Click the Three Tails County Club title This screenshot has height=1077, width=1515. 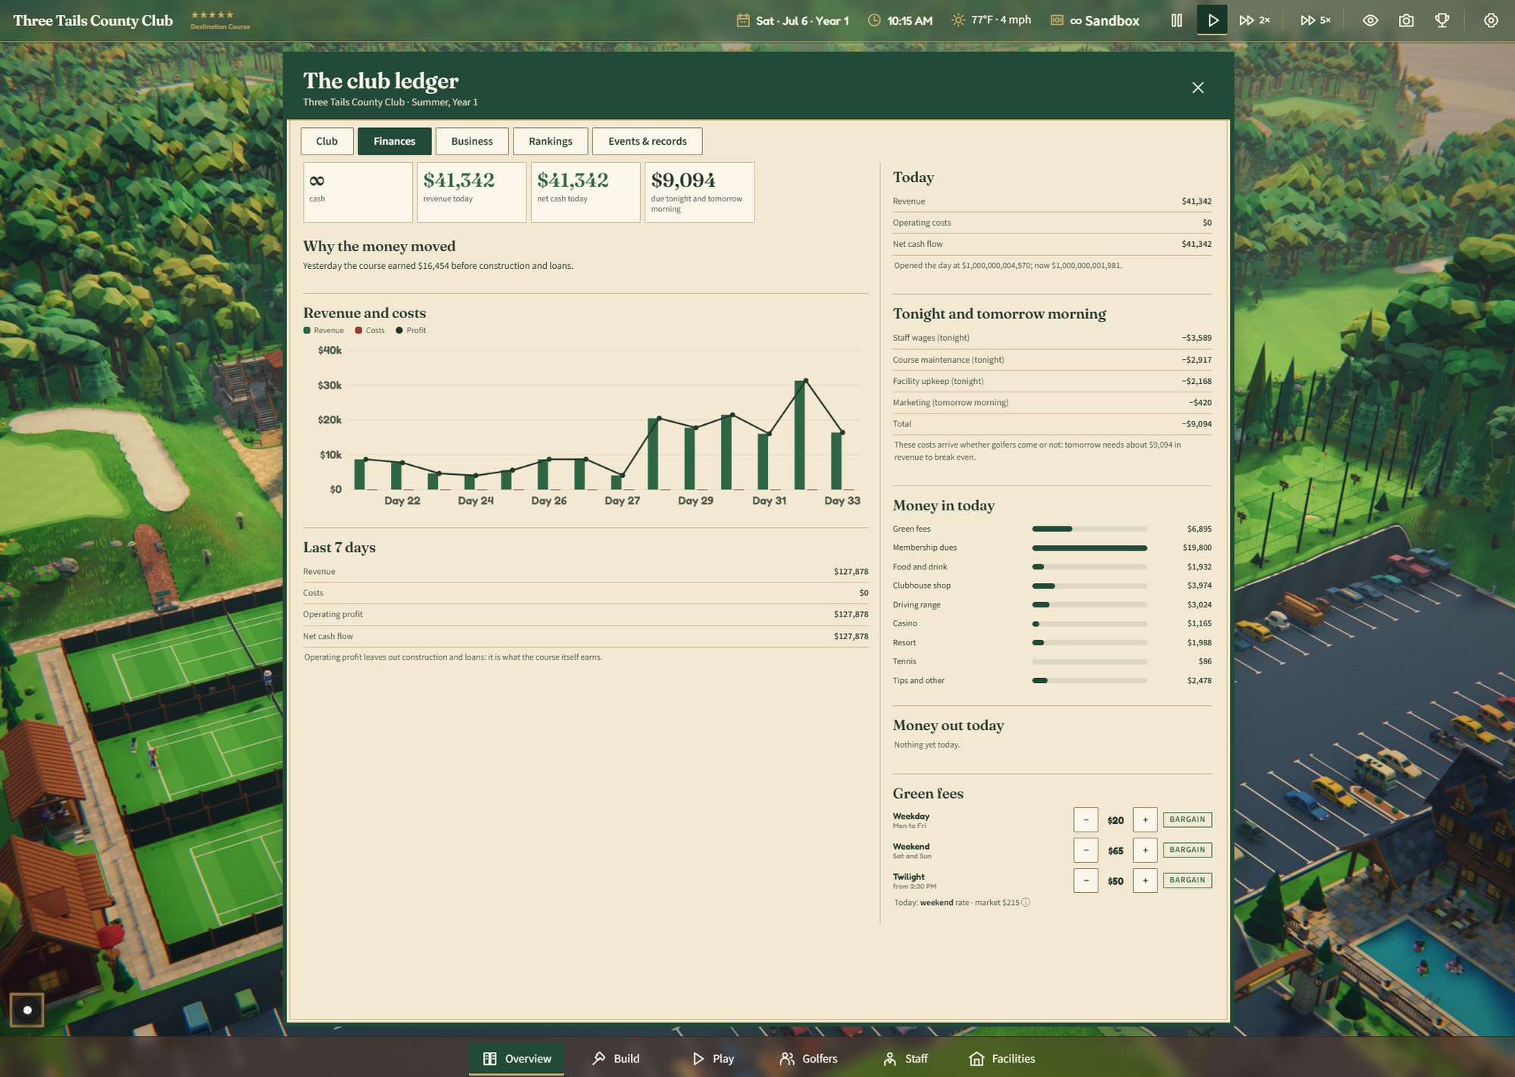pyautogui.click(x=93, y=20)
